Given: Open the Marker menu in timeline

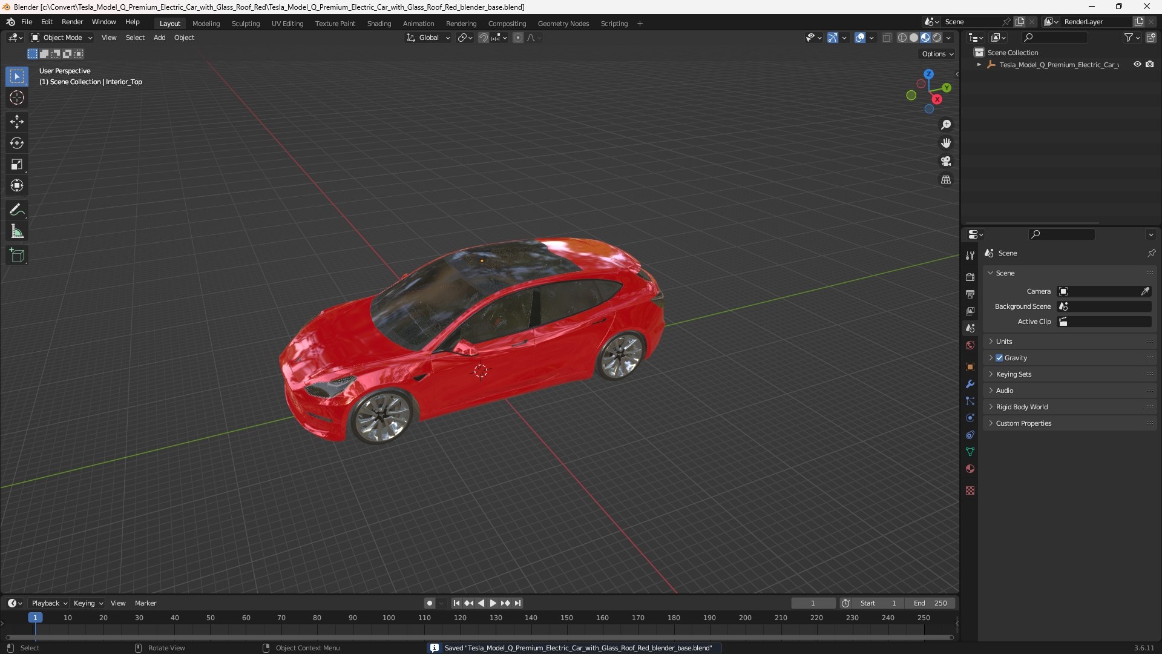Looking at the screenshot, I should pos(145,603).
